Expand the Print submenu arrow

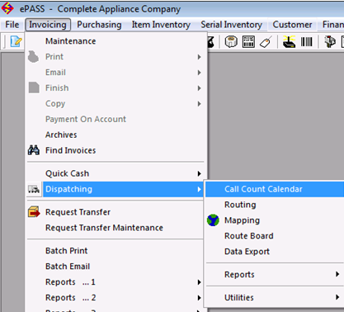click(x=200, y=57)
